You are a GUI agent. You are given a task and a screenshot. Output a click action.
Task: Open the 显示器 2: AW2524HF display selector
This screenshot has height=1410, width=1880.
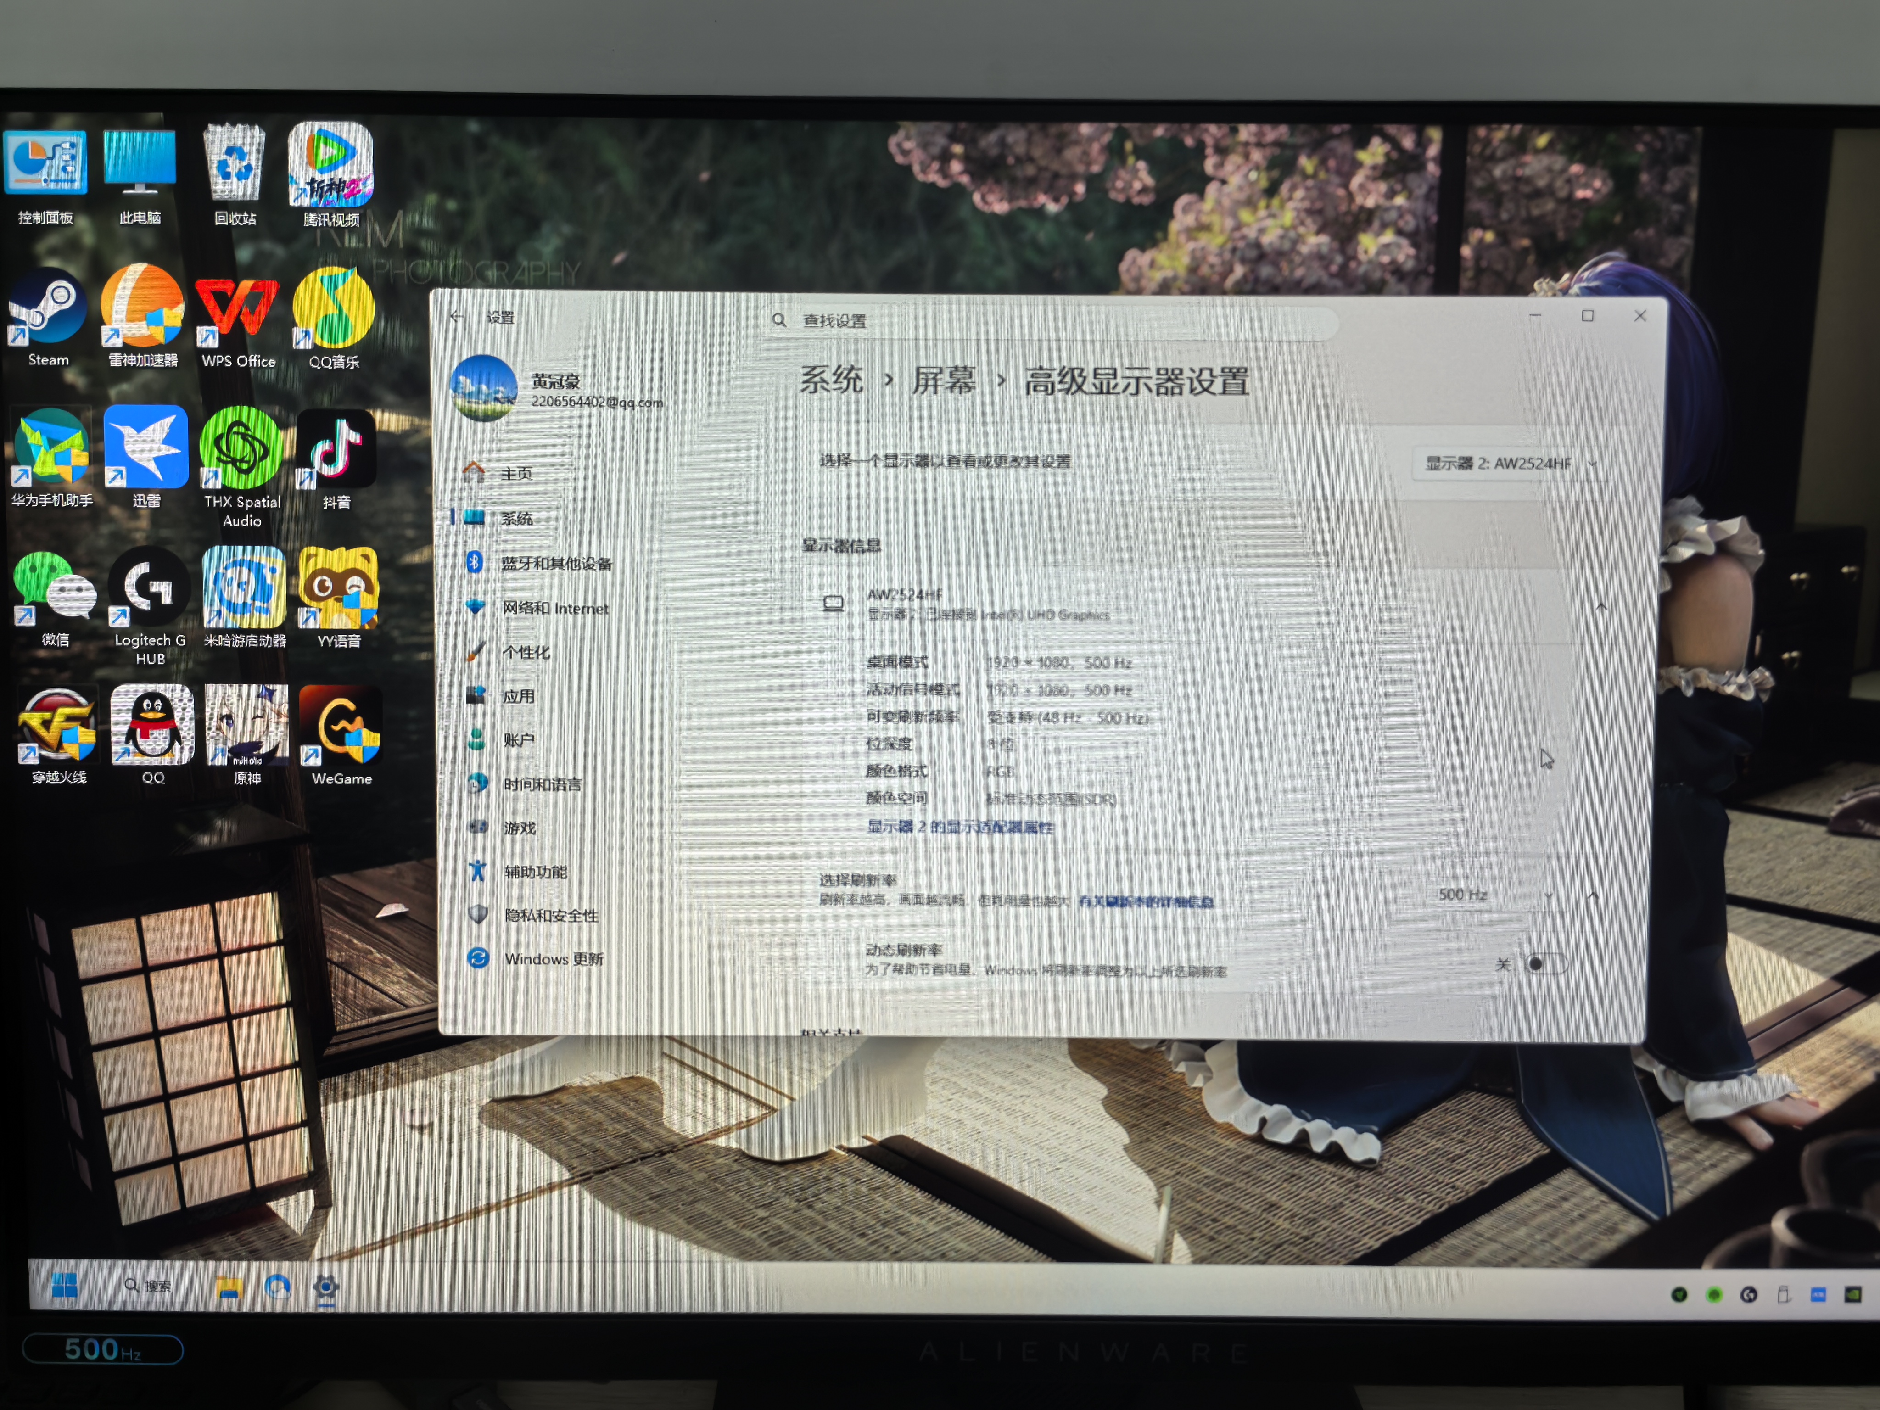click(x=1511, y=463)
